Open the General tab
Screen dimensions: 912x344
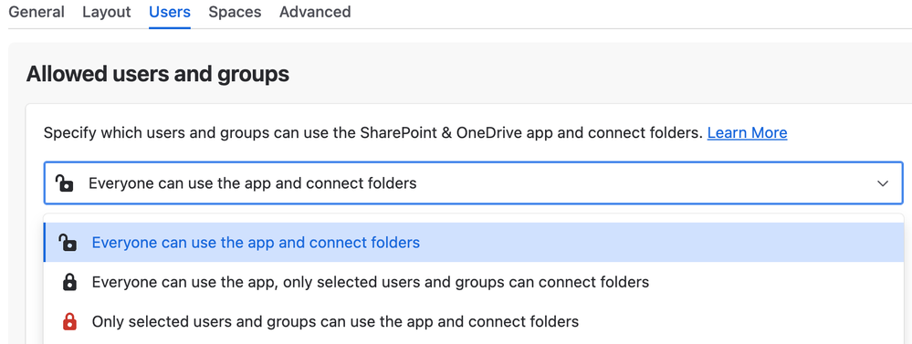point(37,12)
